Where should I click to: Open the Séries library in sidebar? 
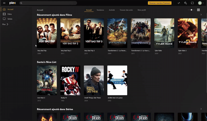[10, 19]
